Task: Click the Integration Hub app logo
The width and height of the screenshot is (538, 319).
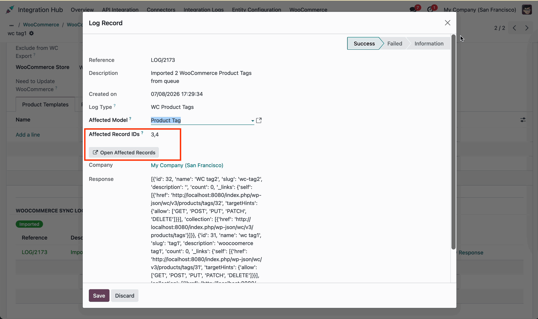Action: 10,10
